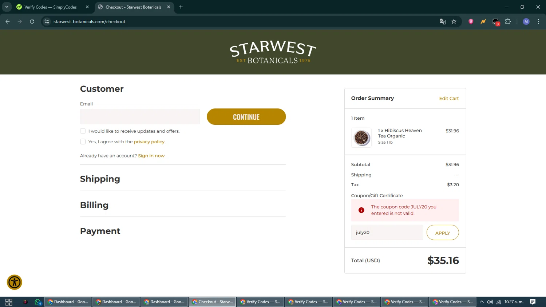Reload the checkout page
Viewport: 546px width, 307px height.
click(x=32, y=21)
